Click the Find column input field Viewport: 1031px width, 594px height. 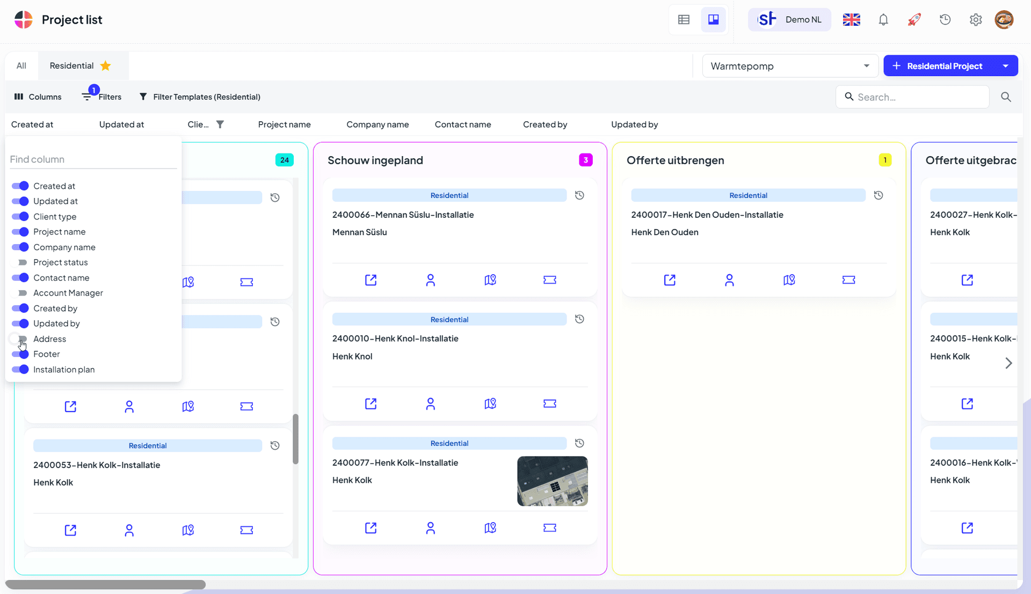click(93, 159)
